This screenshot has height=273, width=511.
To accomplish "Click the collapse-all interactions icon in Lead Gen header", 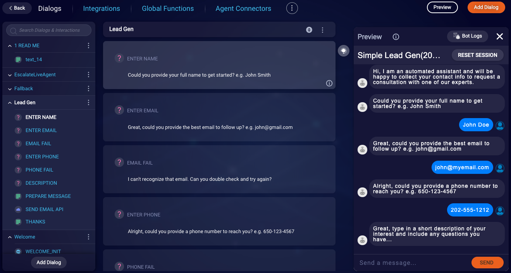I will point(309,29).
